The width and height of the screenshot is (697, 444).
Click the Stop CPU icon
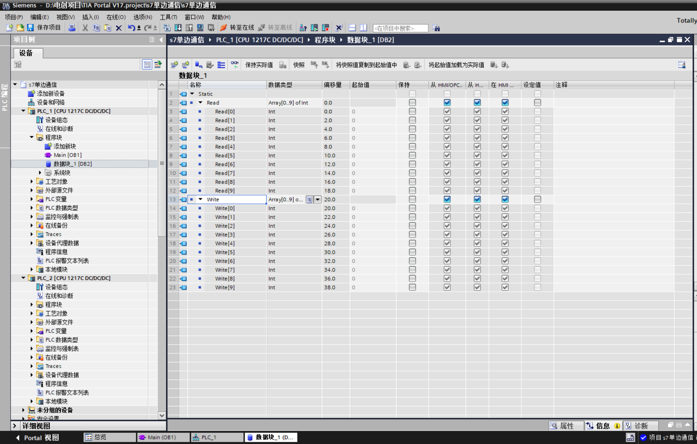coord(325,28)
